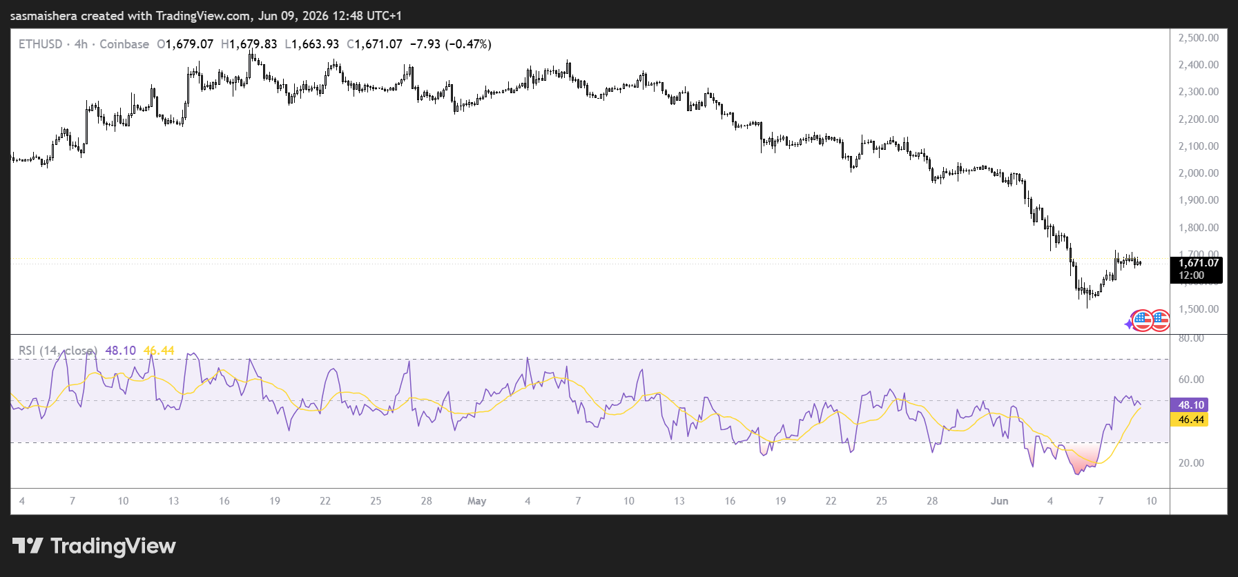Click the open value O1,679.07
Image resolution: width=1238 pixels, height=577 pixels.
185,44
